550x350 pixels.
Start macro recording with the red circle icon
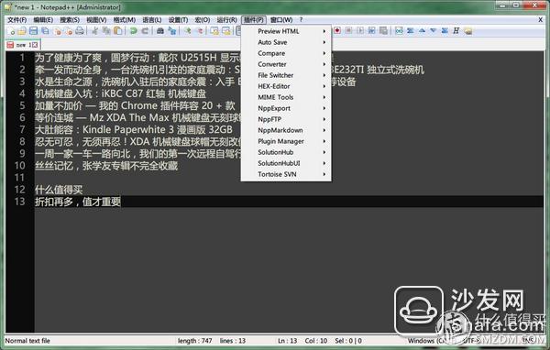(x=337, y=31)
